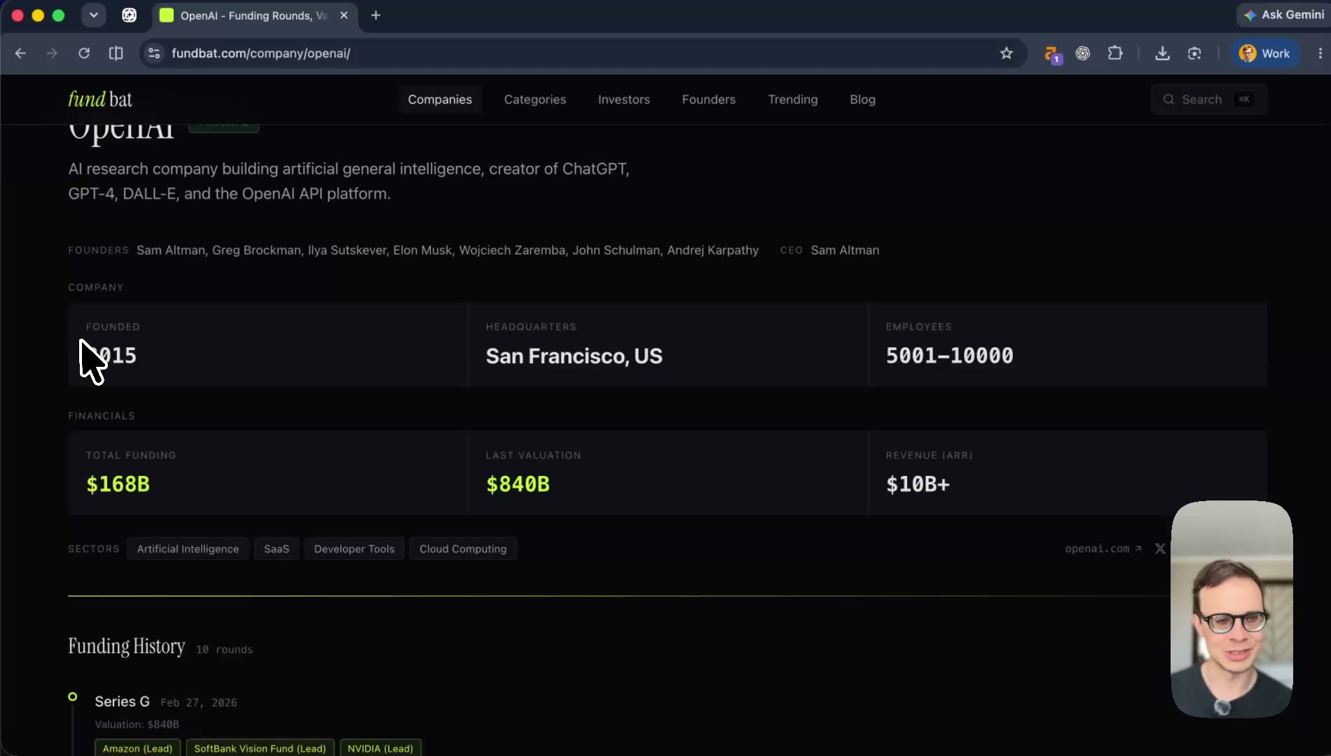Click the address bar URL
The height and width of the screenshot is (756, 1331).
(261, 53)
